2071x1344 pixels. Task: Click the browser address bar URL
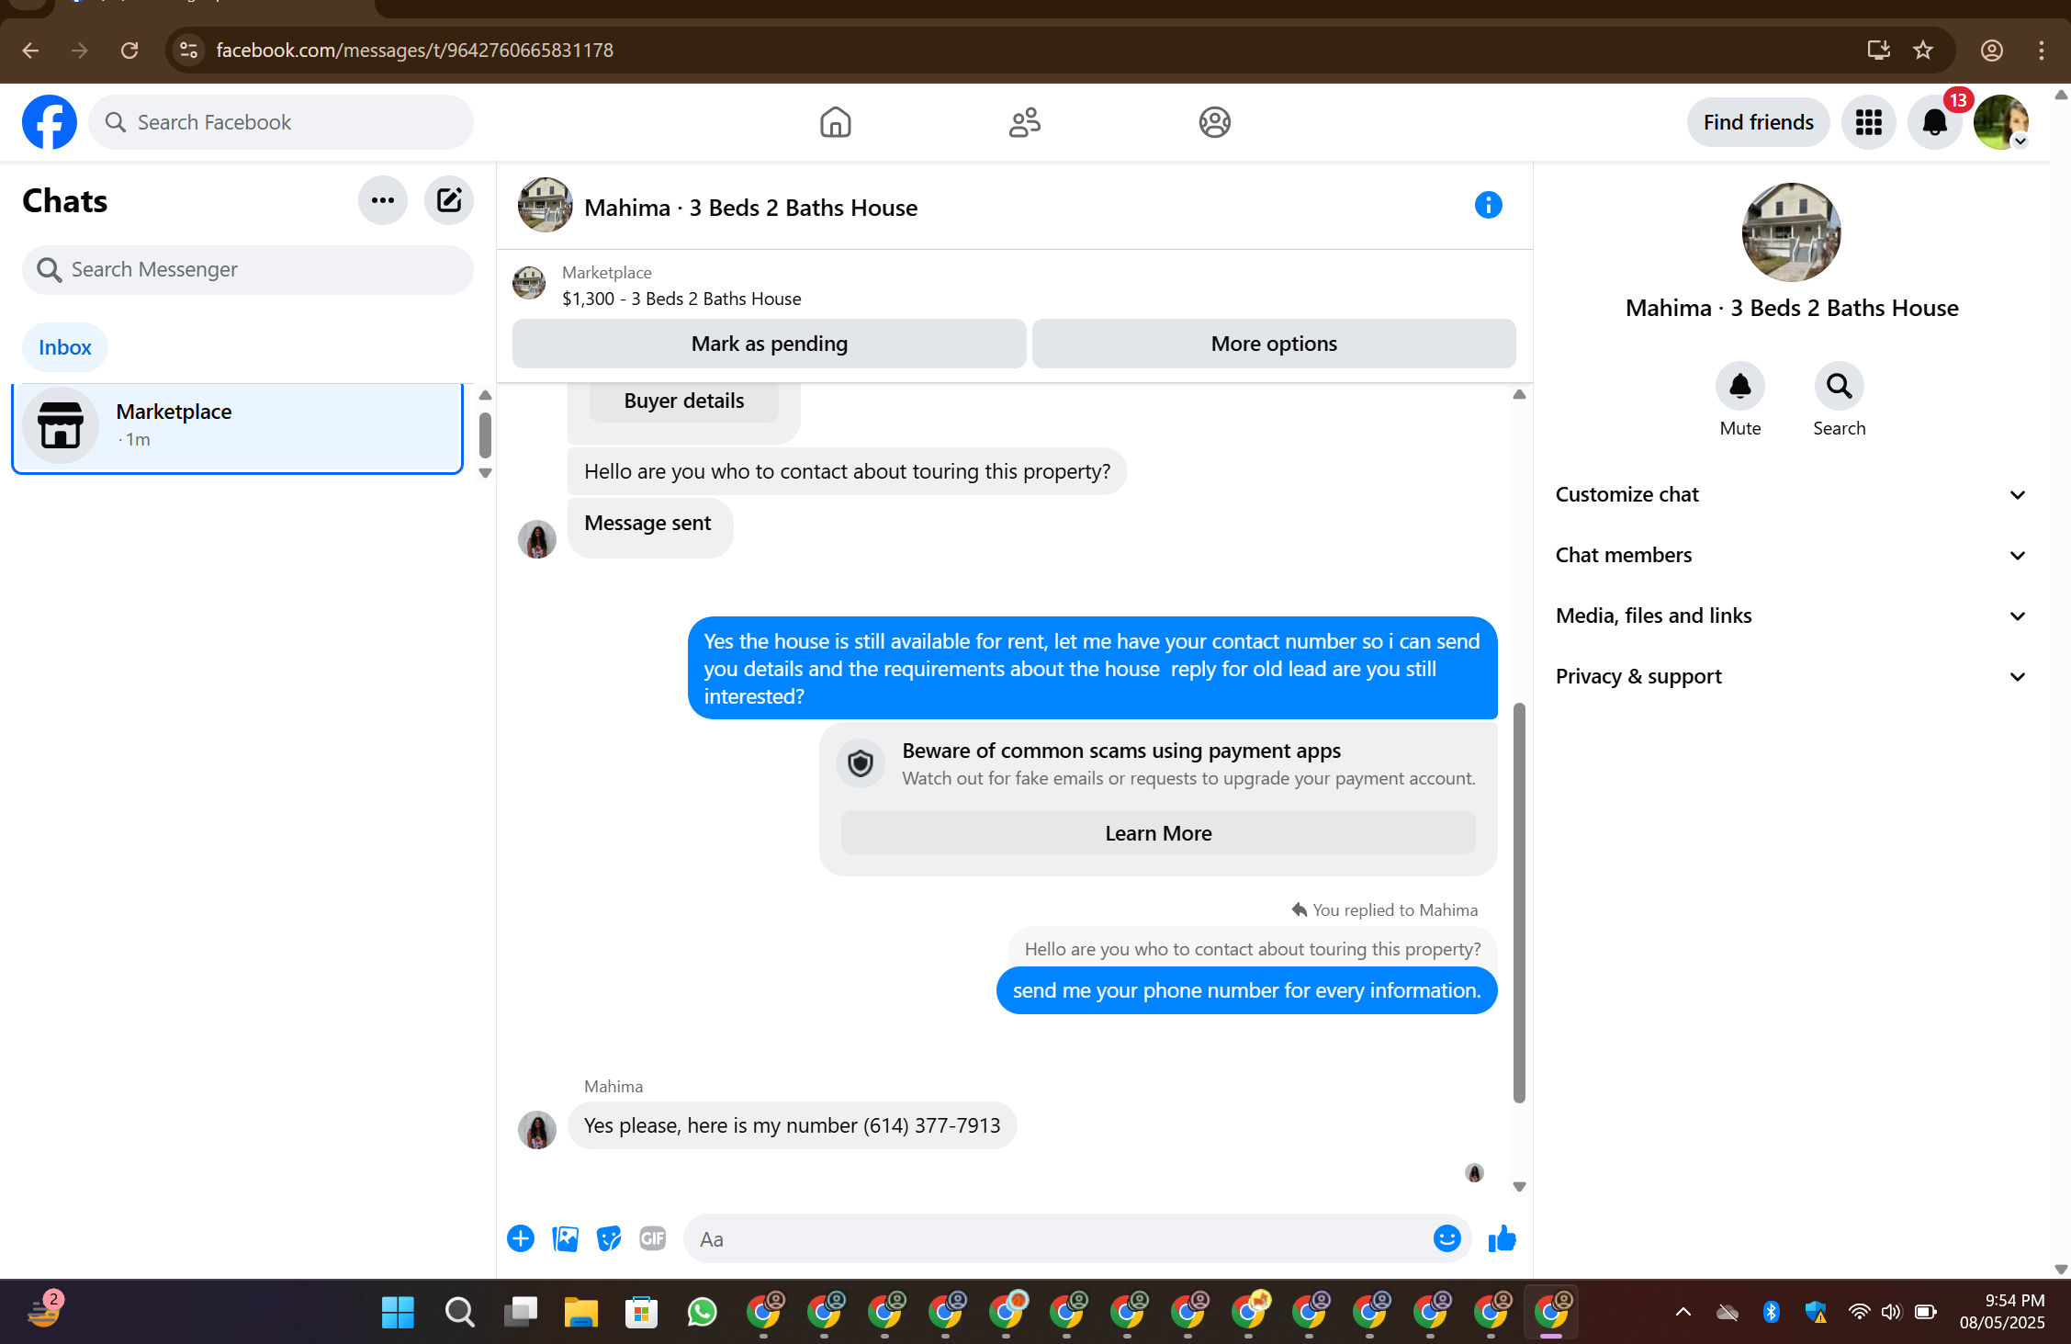click(414, 50)
